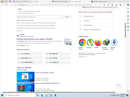Open Europe Winrar Archiver link

[x=37, y=26]
